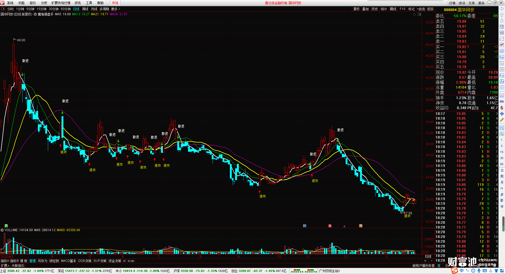
Task: Click the vertical scrollbar at far right edge
Action: pos(503,224)
